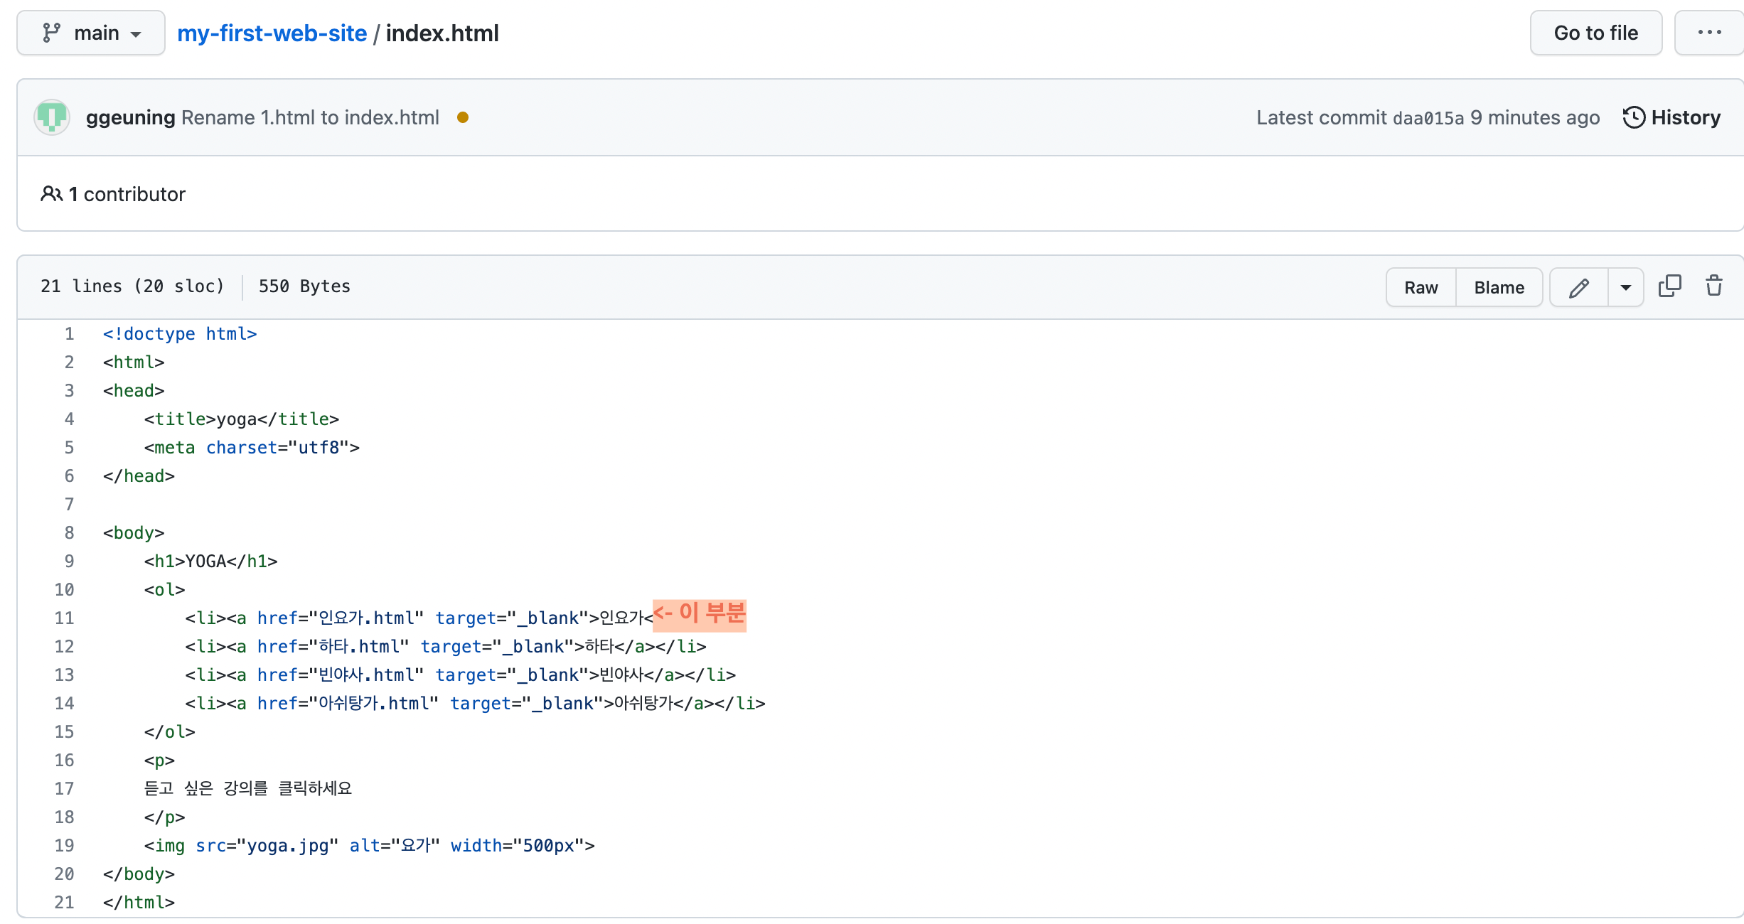This screenshot has width=1744, height=924.
Task: Click the pencil edit file icon
Action: pyautogui.click(x=1578, y=288)
